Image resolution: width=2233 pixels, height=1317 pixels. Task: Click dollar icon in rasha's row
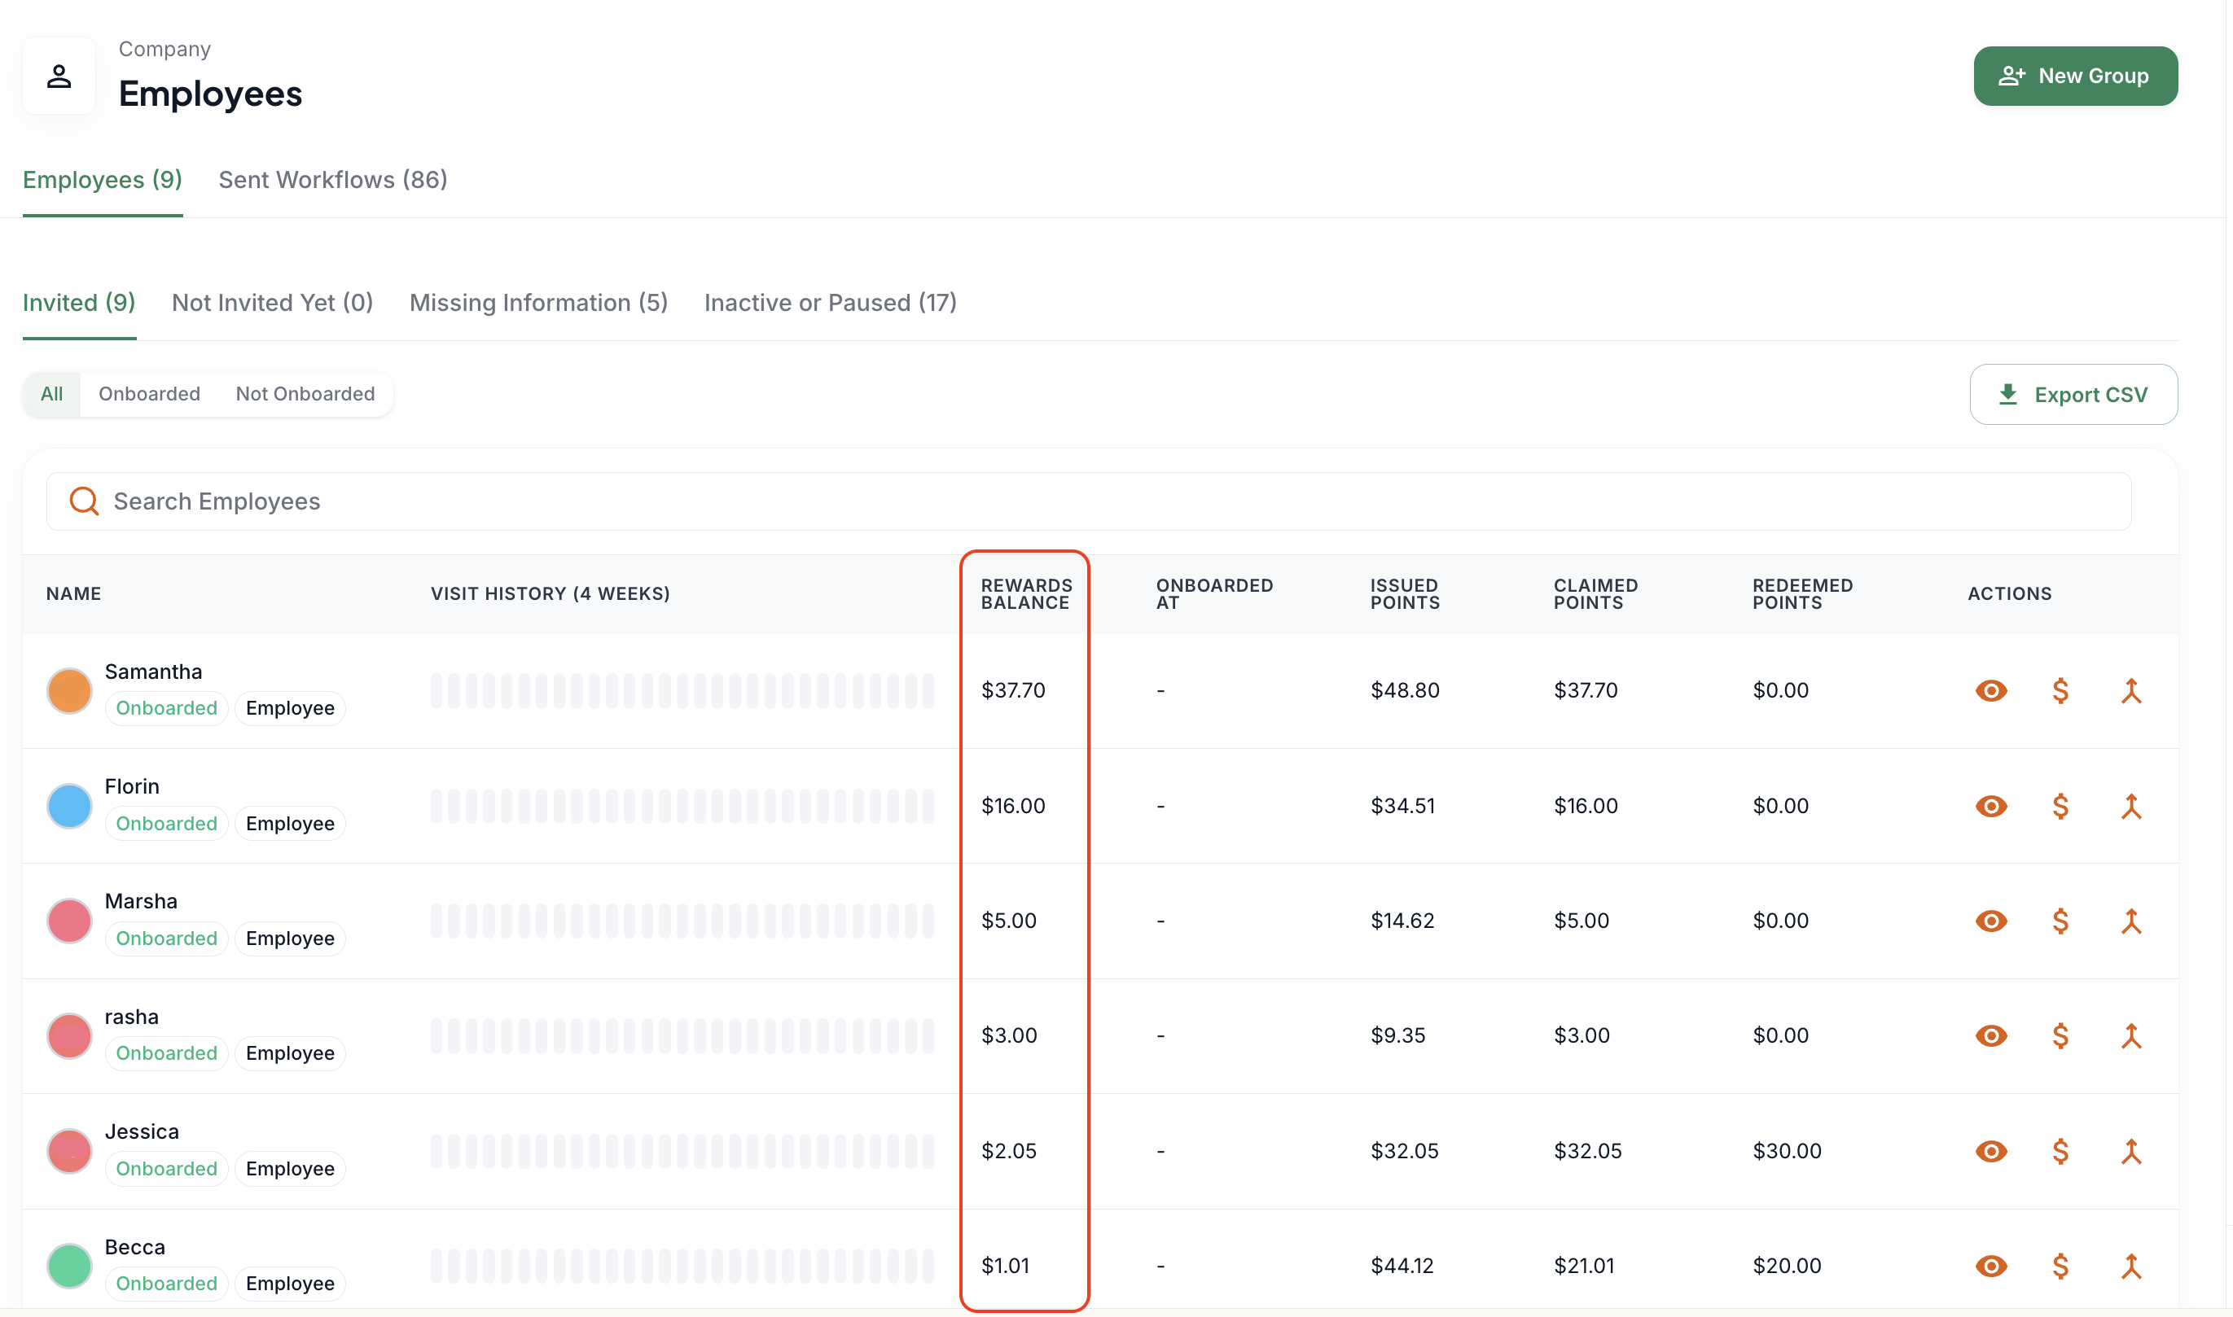coord(2060,1035)
